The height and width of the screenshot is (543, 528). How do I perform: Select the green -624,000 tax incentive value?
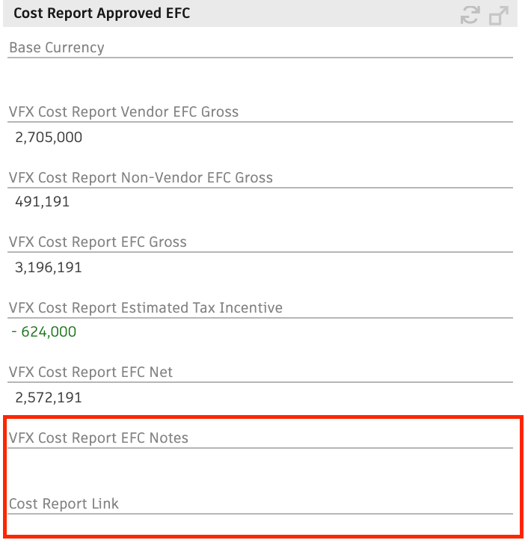coord(43,332)
